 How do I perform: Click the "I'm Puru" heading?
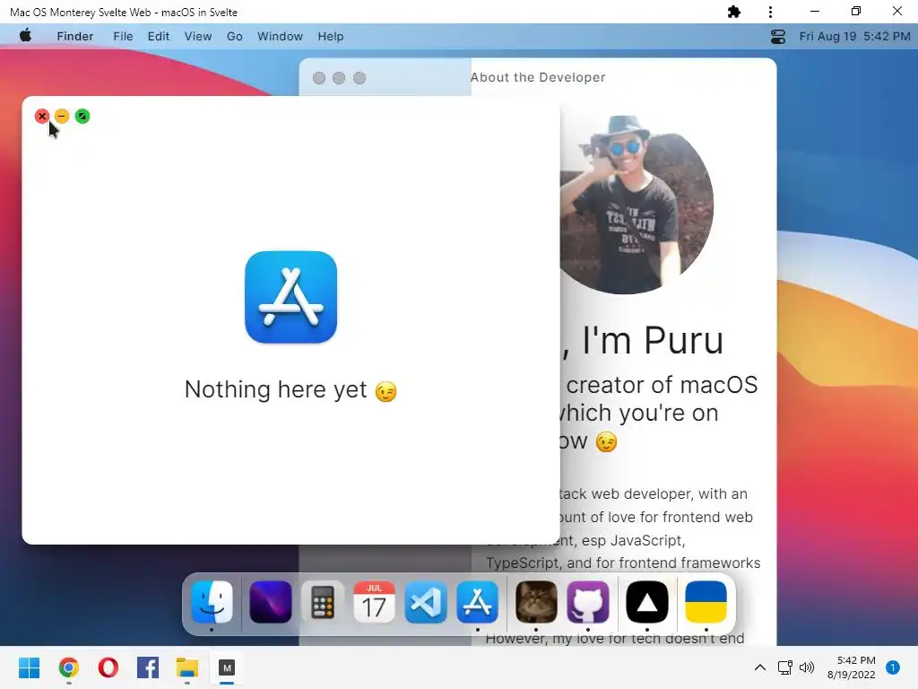(x=653, y=340)
